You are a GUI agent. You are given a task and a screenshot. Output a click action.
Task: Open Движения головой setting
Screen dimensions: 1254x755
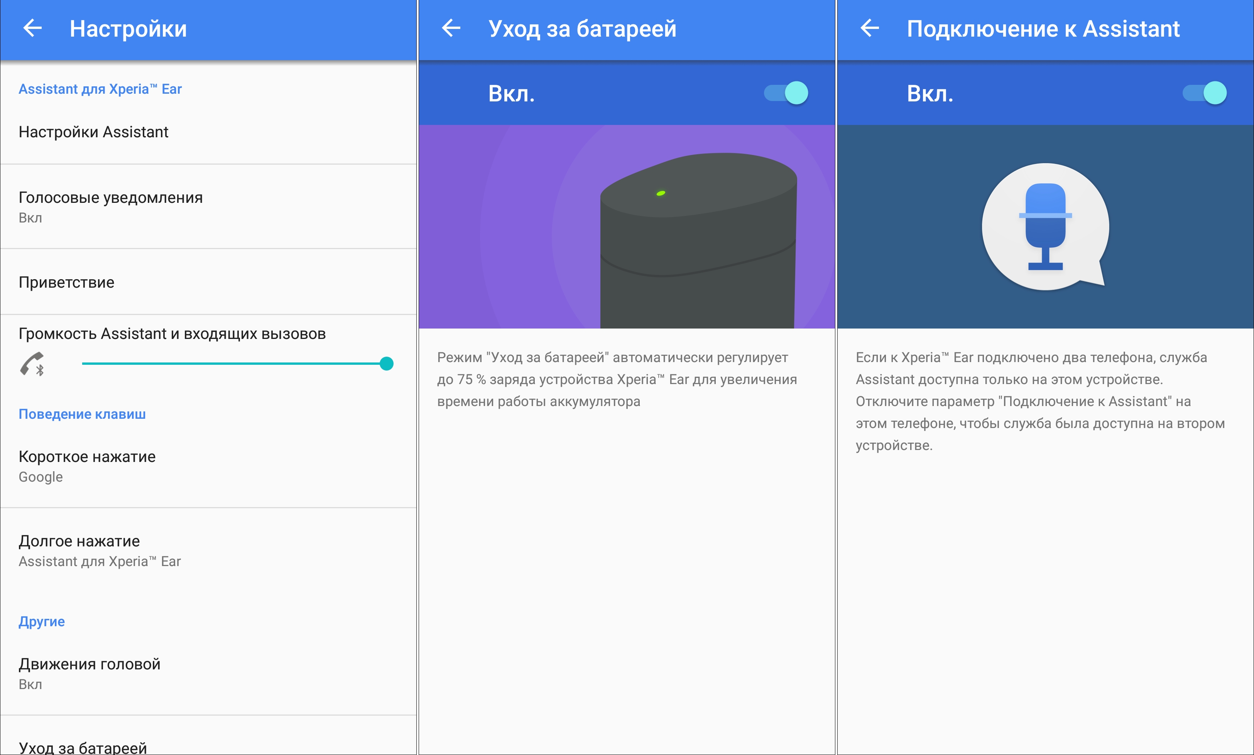pos(209,674)
